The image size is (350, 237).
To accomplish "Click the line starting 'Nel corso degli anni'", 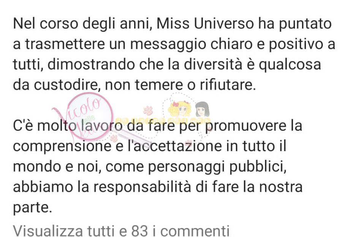I will [x=172, y=24].
